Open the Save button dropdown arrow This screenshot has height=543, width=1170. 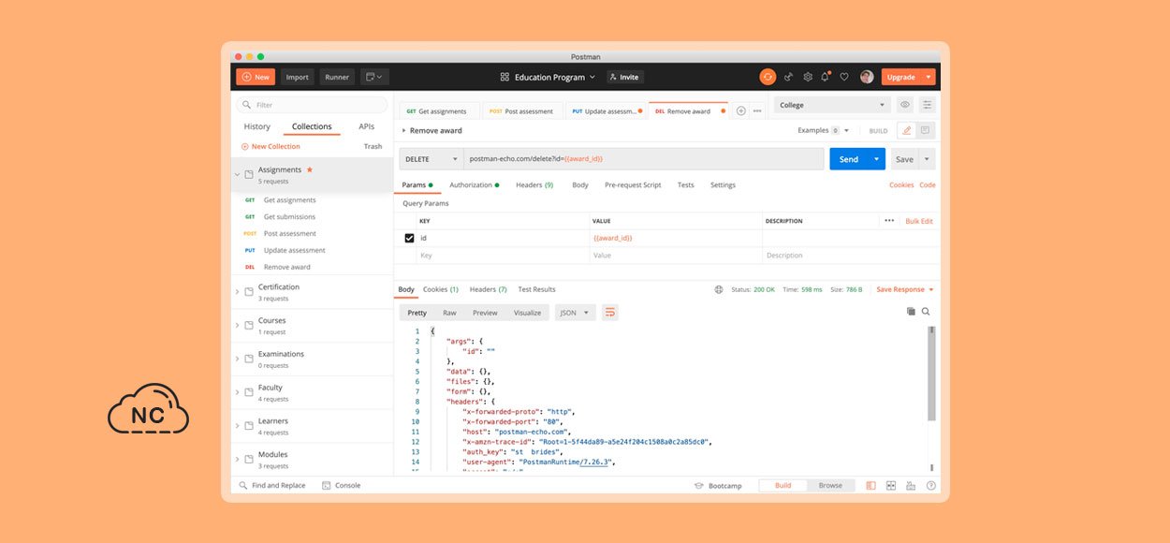928,159
